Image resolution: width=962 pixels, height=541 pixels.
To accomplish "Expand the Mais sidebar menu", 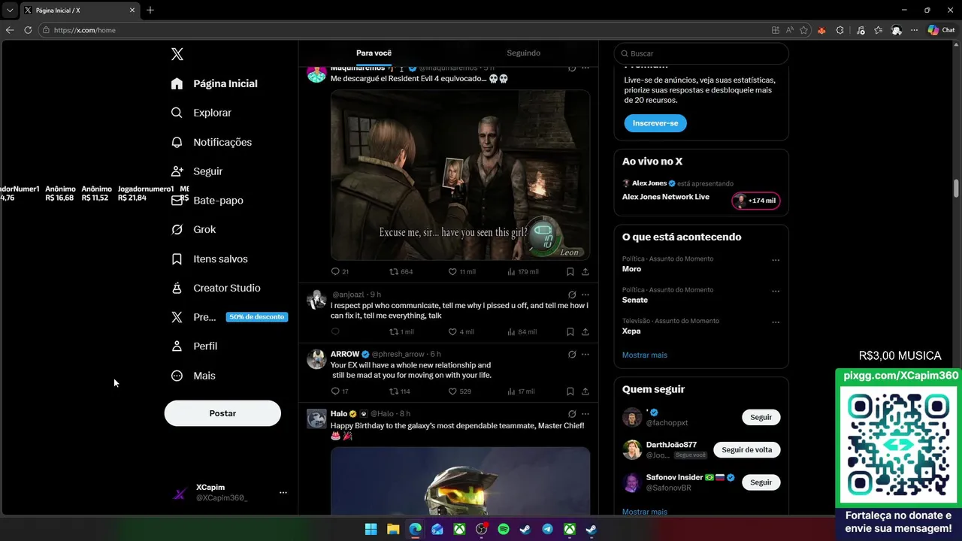I will (x=193, y=376).
